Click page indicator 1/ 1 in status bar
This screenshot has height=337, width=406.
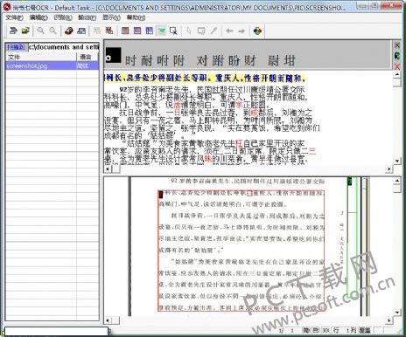286,331
